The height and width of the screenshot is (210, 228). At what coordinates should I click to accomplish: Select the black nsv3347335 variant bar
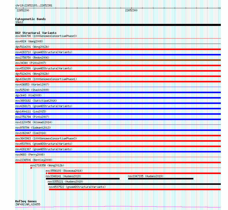click(161, 179)
